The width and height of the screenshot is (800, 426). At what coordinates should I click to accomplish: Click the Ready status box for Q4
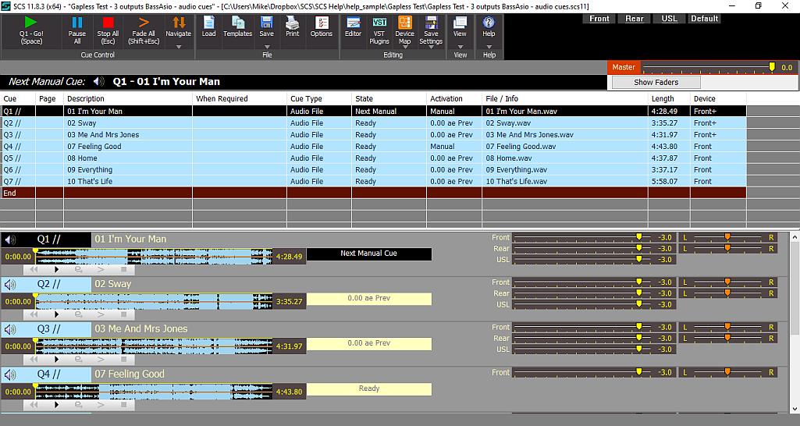click(x=369, y=389)
